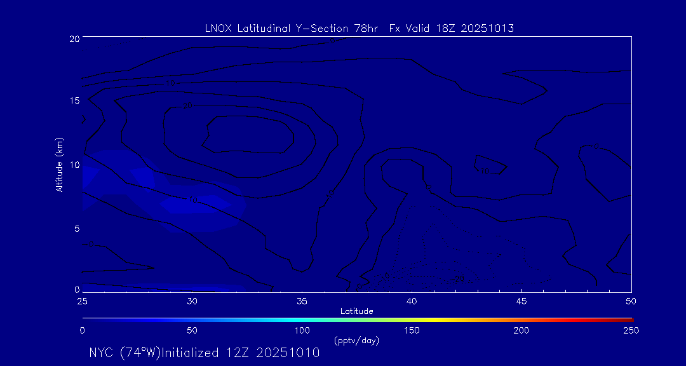Click the color bar tick label 100
This screenshot has width=686, height=366.
coord(302,330)
